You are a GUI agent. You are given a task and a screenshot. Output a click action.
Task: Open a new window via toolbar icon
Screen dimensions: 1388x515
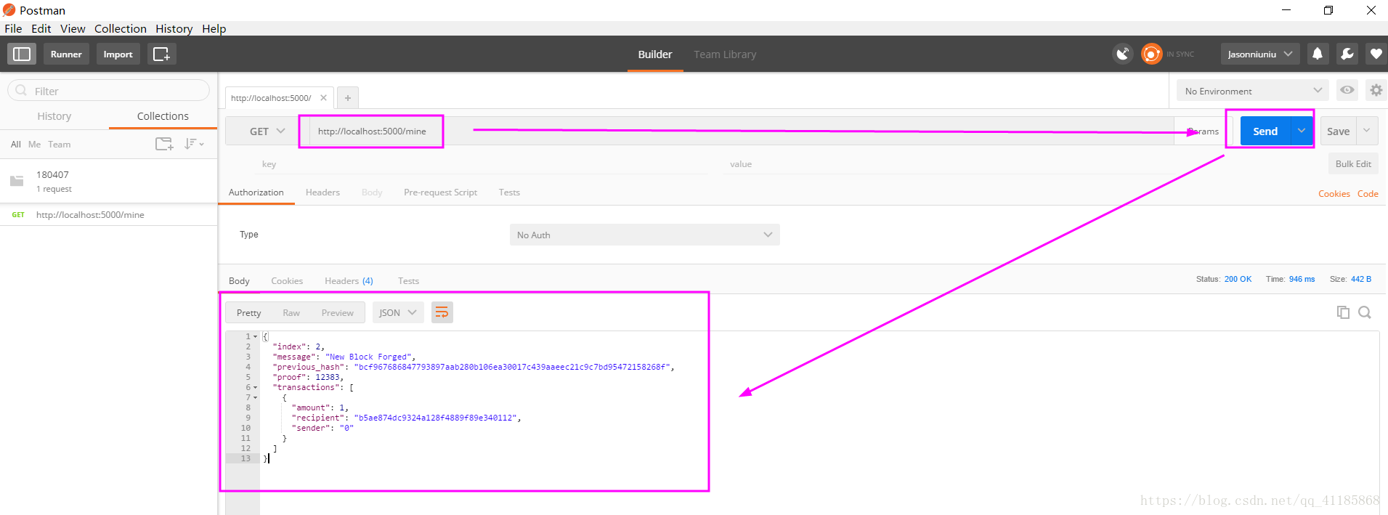(x=161, y=54)
